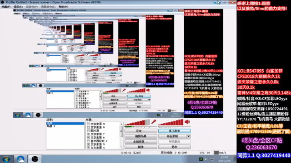The height and width of the screenshot is (163, 291).
Task: Click the OBS logo in the title bar
Action: click(2, 2)
